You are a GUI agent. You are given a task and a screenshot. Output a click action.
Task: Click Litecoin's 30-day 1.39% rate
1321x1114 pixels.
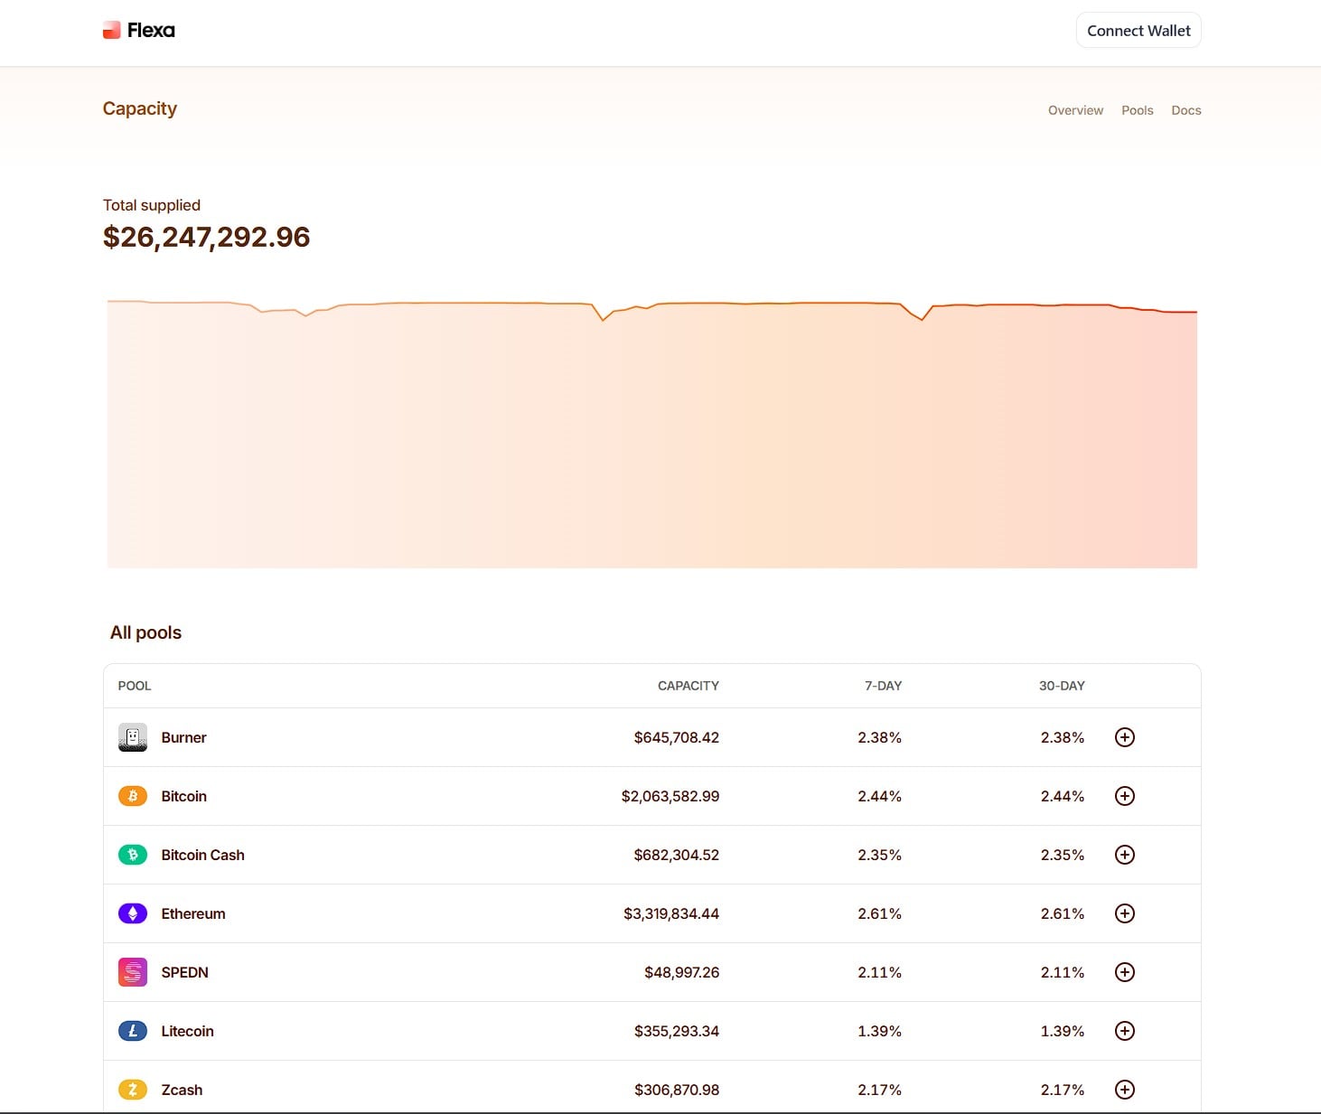pyautogui.click(x=1063, y=1031)
